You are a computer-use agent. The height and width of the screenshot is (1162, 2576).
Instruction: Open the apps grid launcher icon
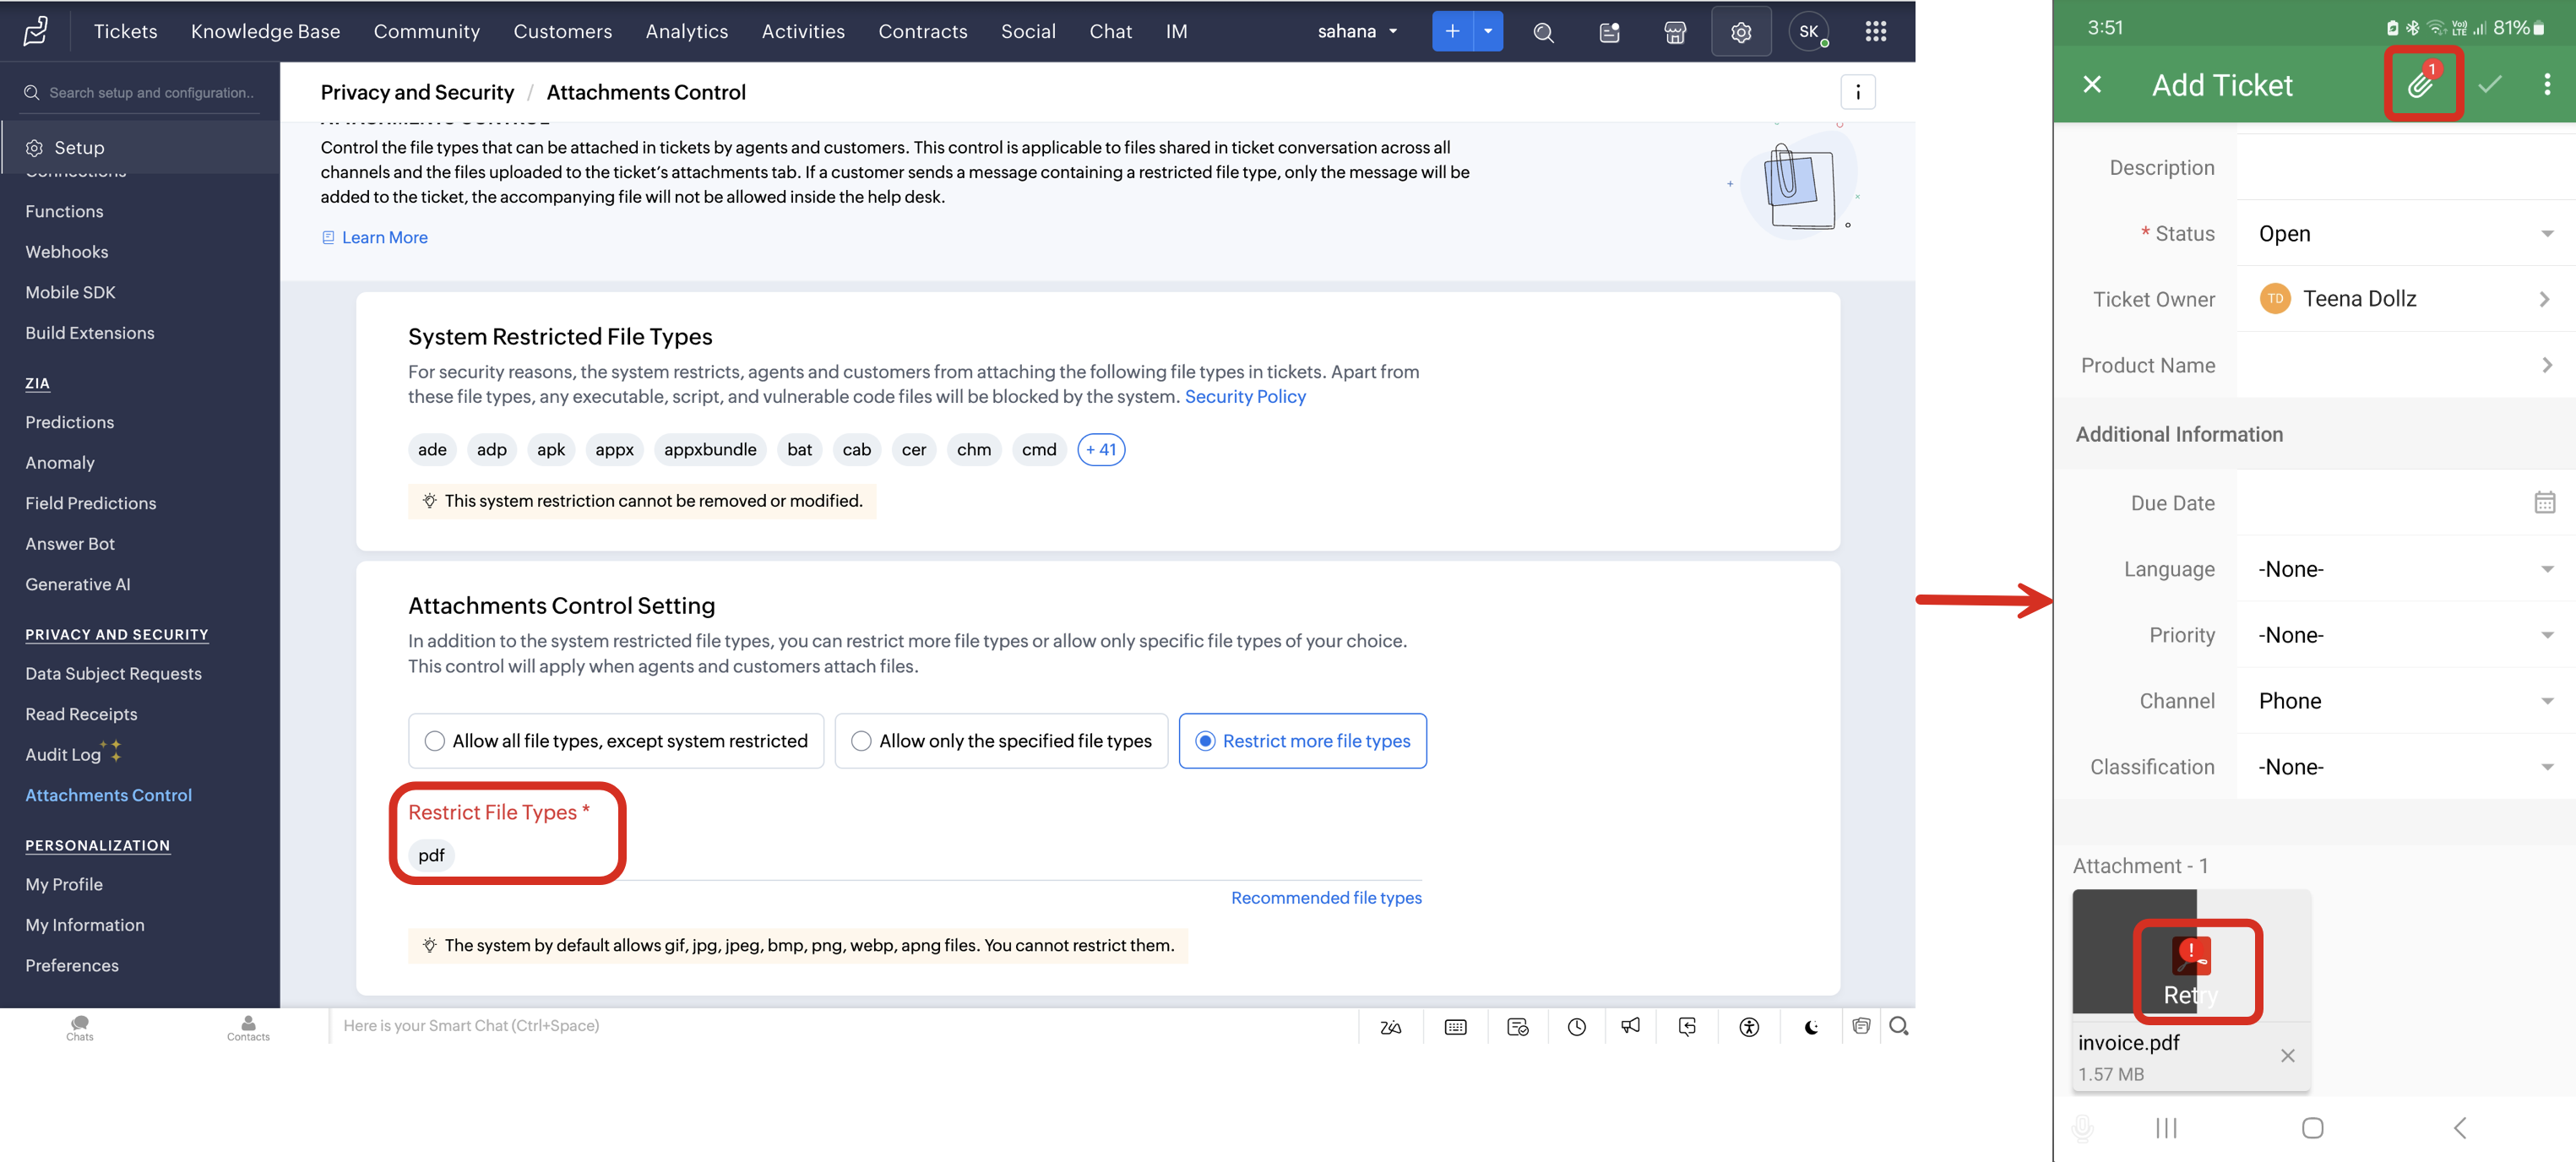click(1875, 32)
